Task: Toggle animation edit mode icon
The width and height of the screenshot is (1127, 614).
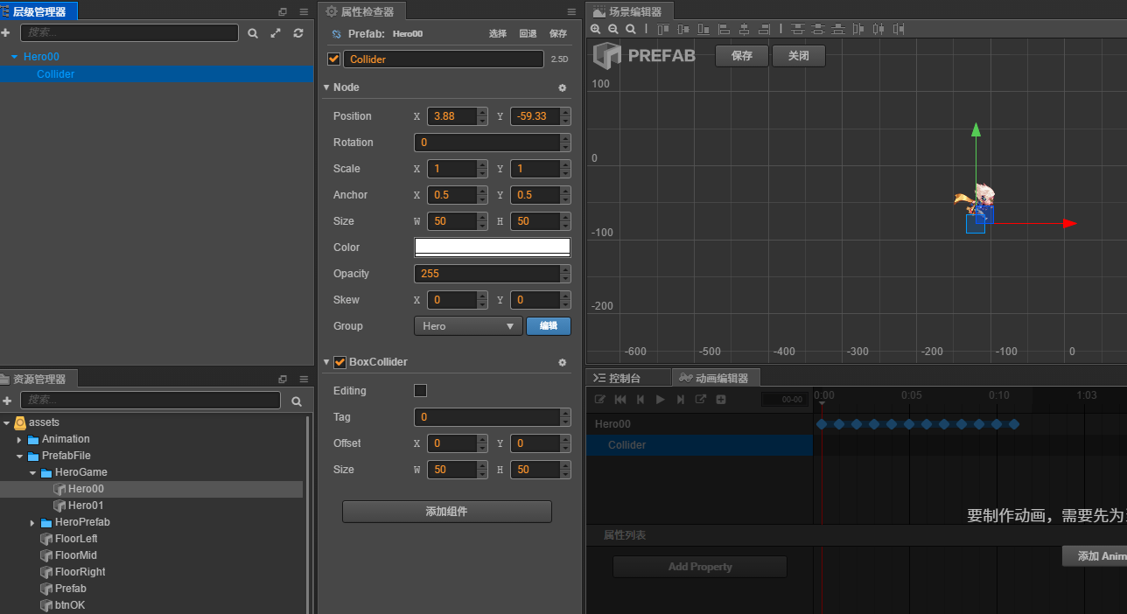Action: (600, 399)
